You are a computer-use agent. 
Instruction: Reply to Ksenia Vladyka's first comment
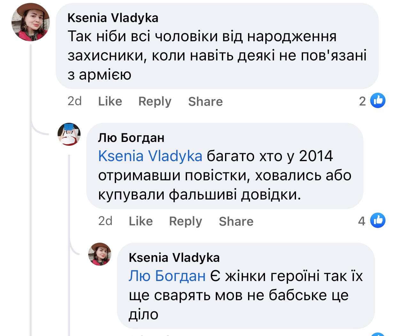tap(155, 101)
